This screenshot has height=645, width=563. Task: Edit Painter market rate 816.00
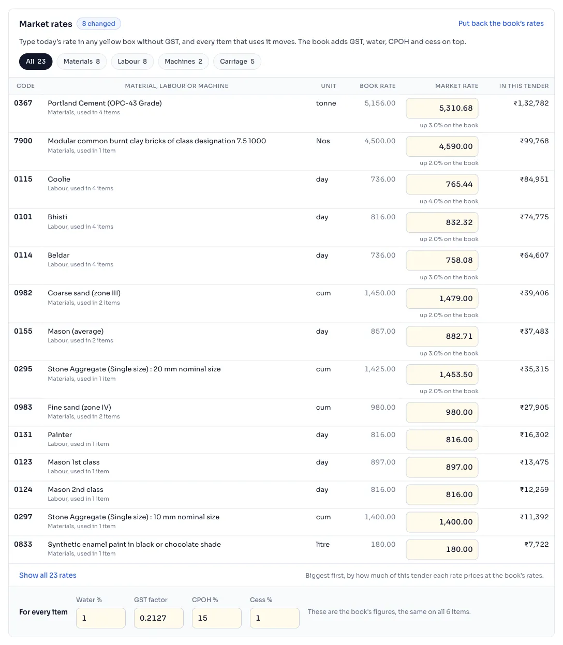(442, 440)
